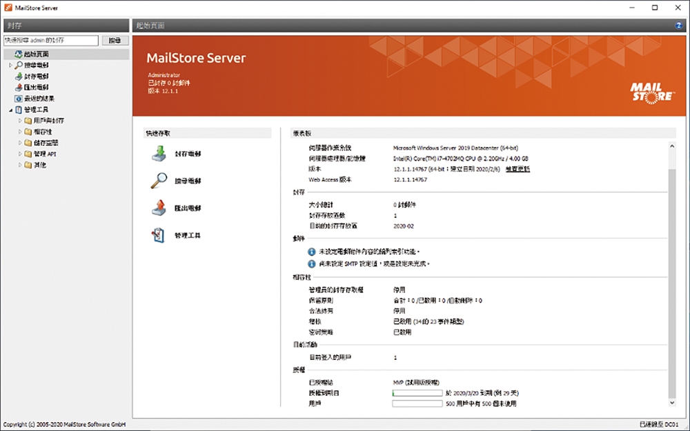Screen dimensions: 690x431
Task: Click the license expiry progress bar
Action: tap(417, 393)
